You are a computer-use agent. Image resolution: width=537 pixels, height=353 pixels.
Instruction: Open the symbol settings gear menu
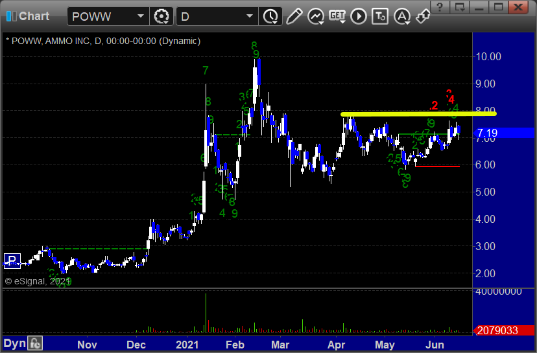[161, 16]
